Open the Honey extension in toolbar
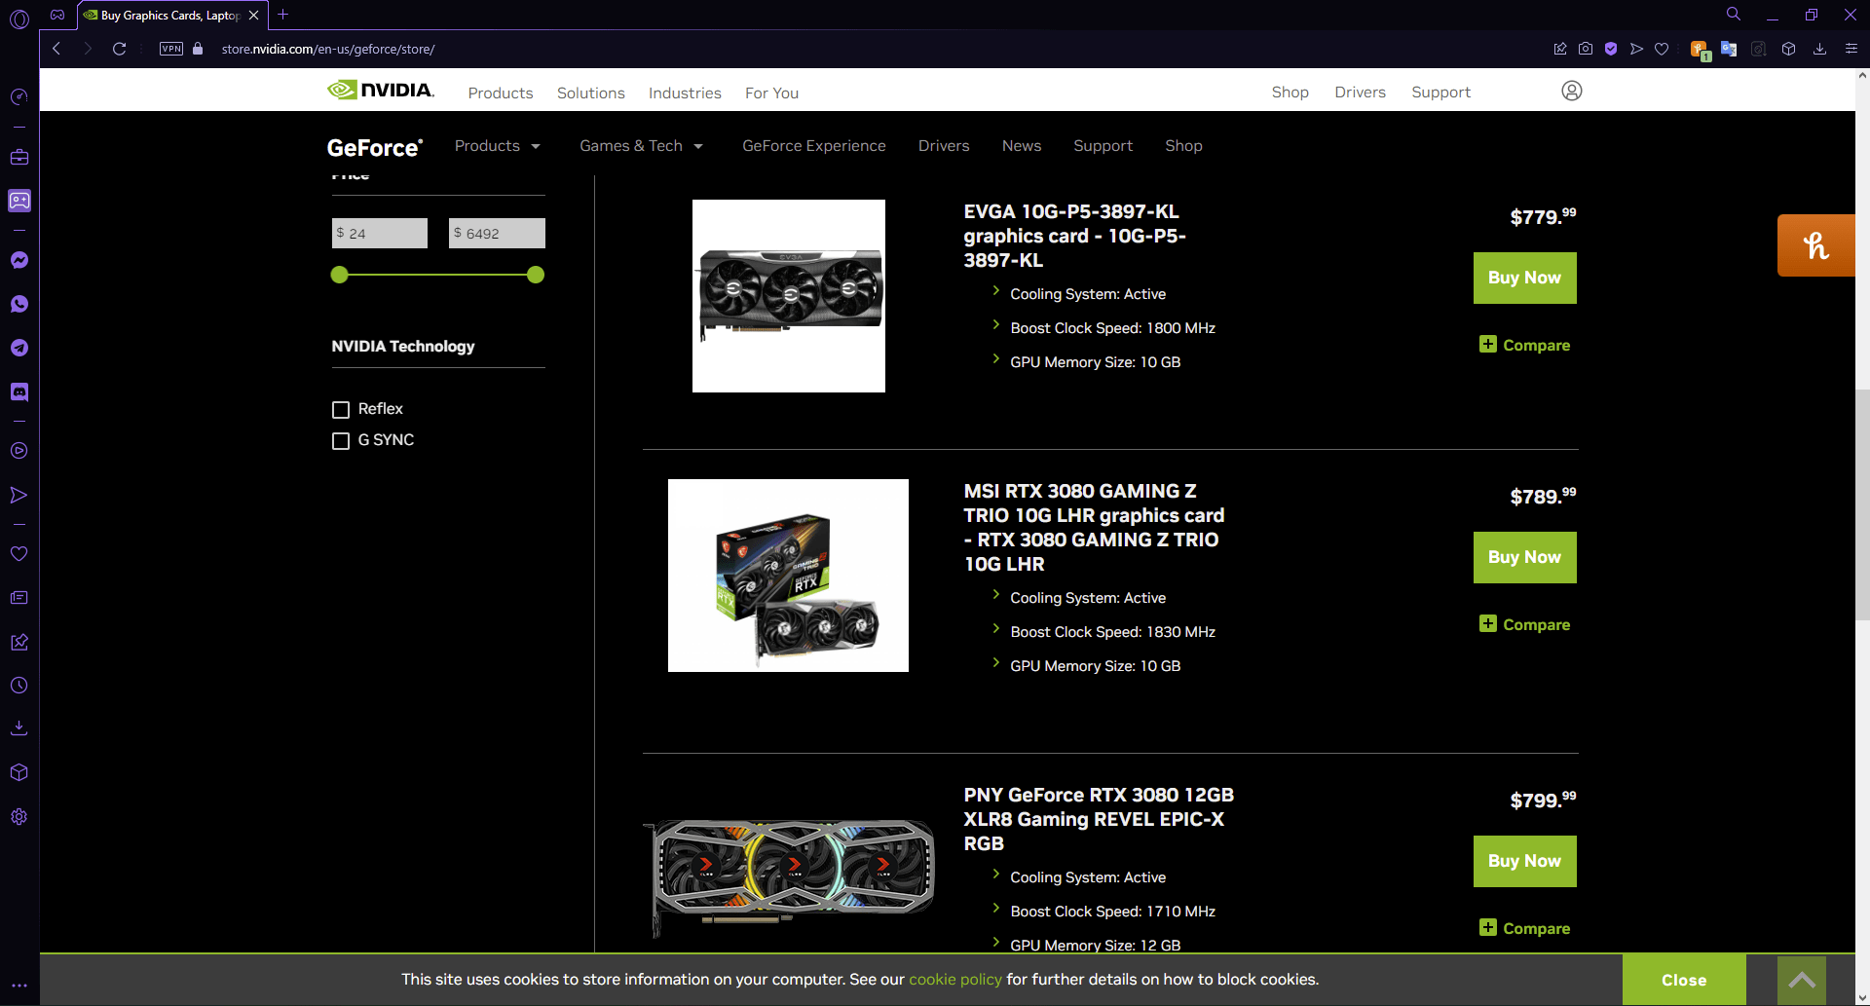1870x1006 pixels. pos(1700,50)
